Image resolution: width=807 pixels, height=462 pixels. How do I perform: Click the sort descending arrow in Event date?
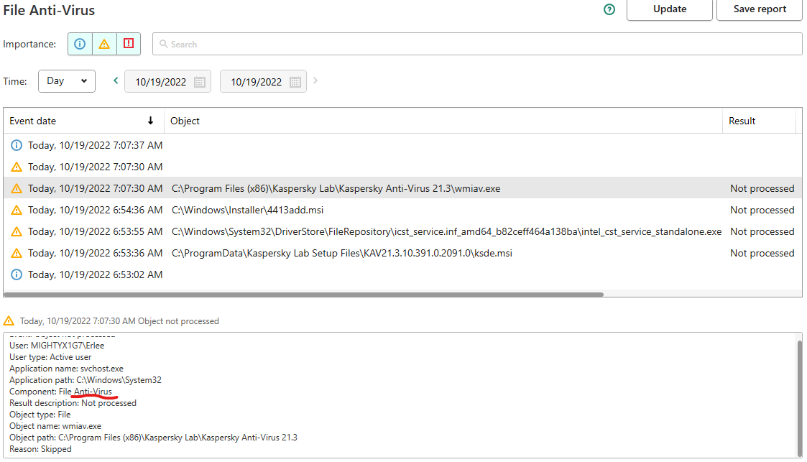coord(150,121)
